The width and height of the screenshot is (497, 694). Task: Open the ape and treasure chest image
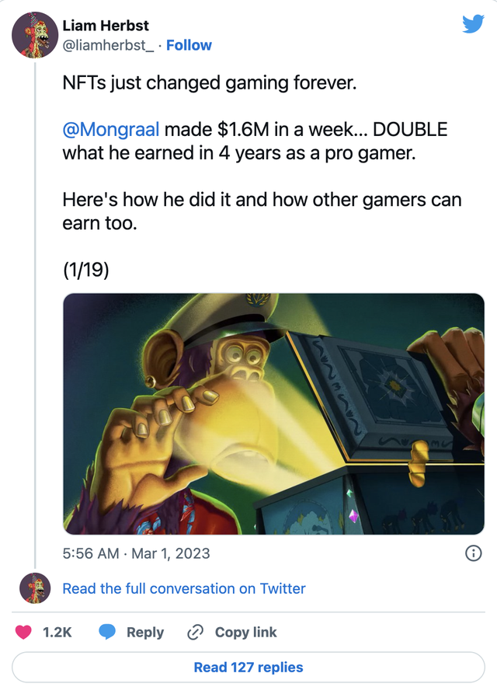[x=273, y=413]
